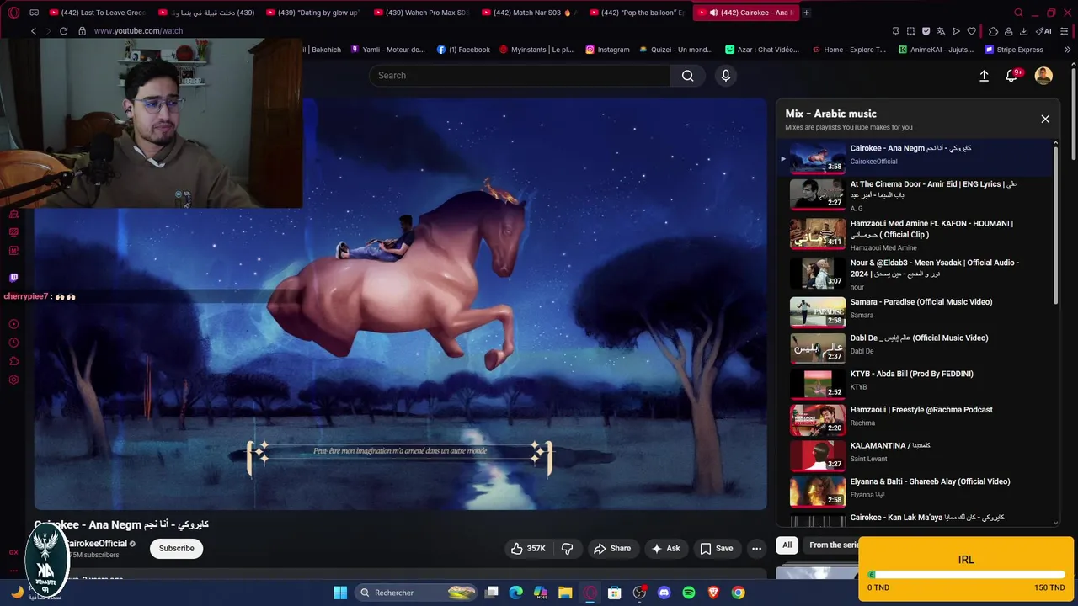
Task: Click the address bar youtube.com/watch
Action: [x=138, y=31]
